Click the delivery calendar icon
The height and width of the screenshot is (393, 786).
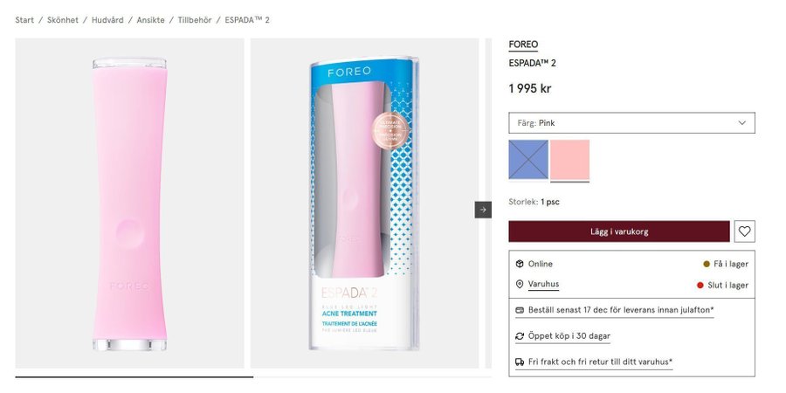[520, 310]
